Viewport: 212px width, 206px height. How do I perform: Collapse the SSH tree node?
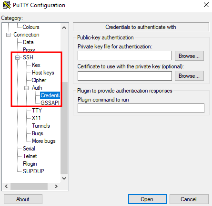click(17, 57)
